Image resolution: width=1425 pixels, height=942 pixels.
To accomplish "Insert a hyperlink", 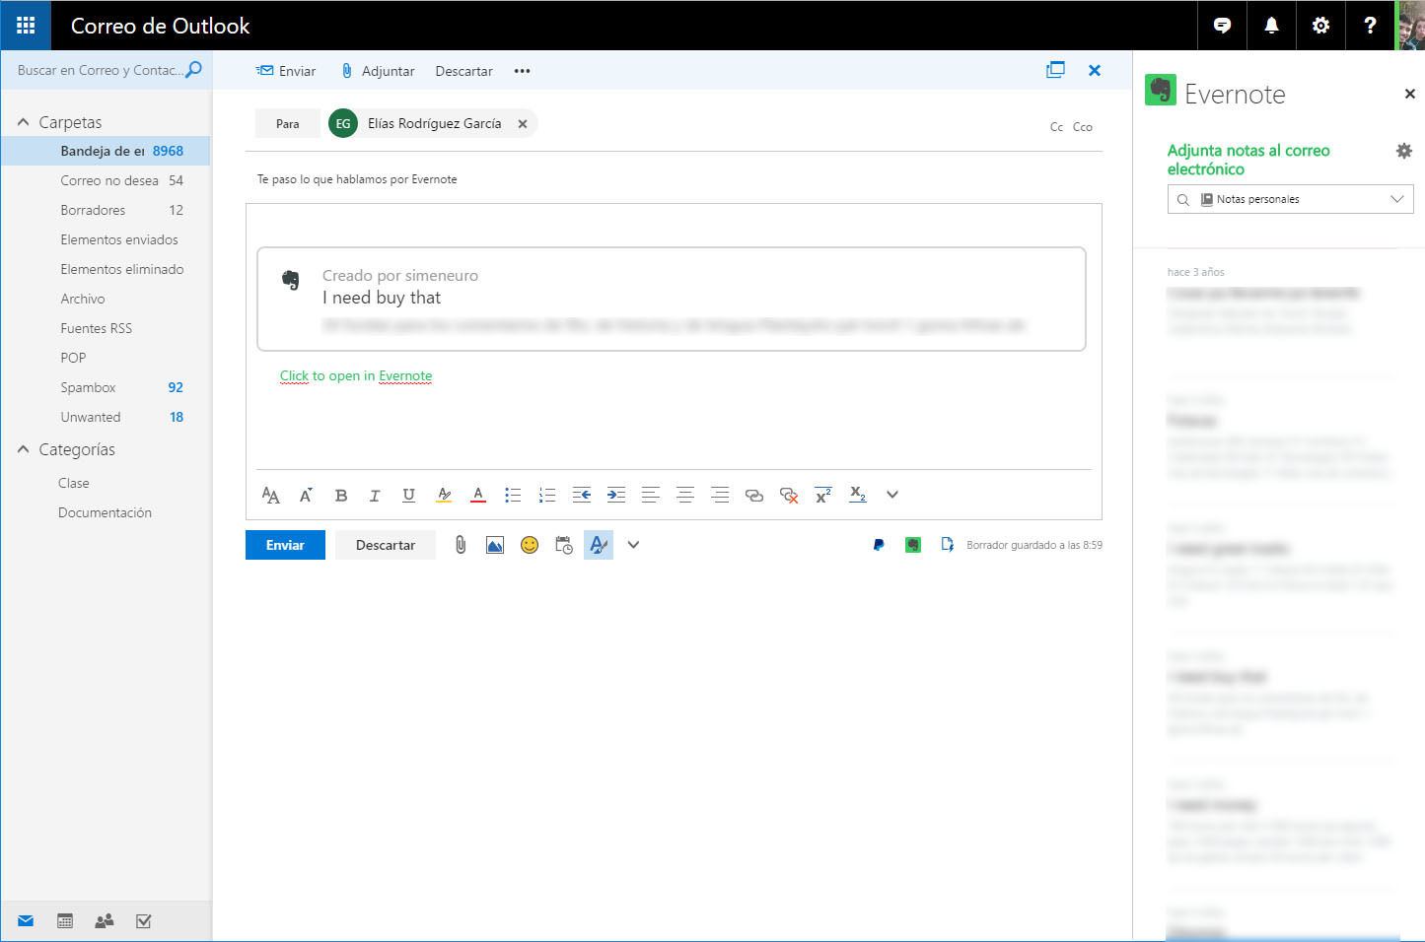I will pyautogui.click(x=754, y=496).
